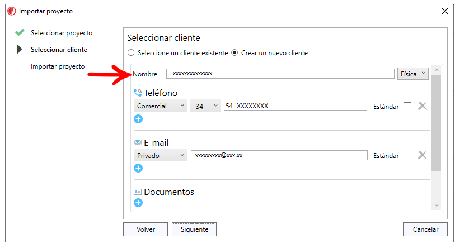Click the 'Seleccionar cliente' panel heading

pos(163,38)
